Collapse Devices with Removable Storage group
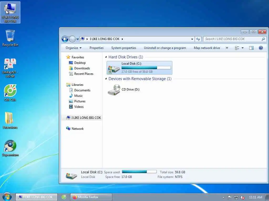This screenshot has width=269, height=201. pos(106,79)
